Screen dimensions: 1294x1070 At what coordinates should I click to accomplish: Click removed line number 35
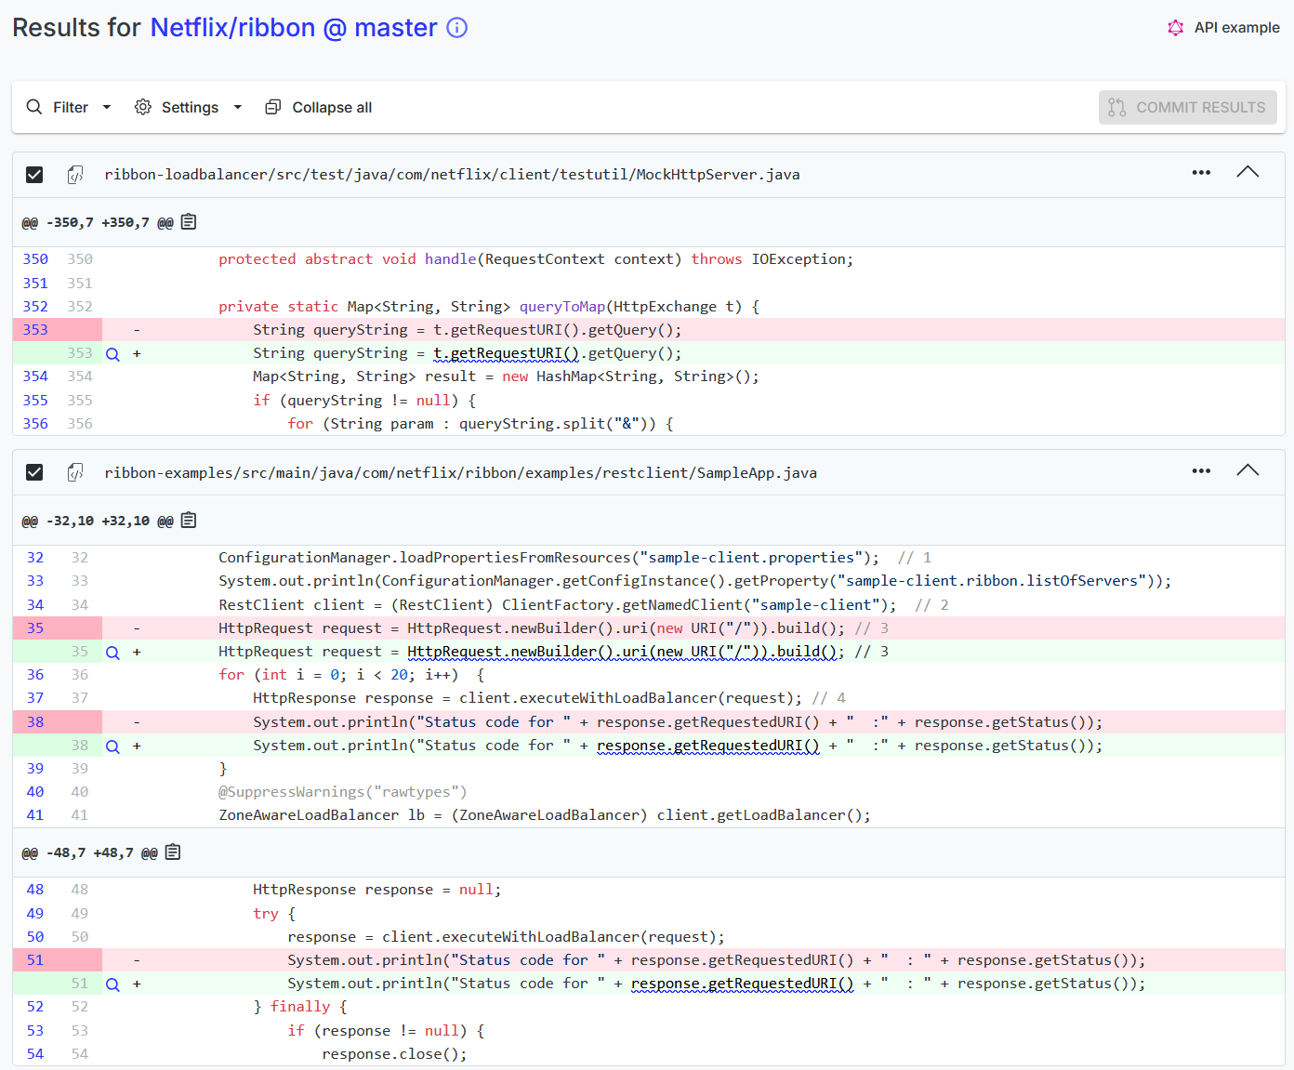(x=35, y=628)
